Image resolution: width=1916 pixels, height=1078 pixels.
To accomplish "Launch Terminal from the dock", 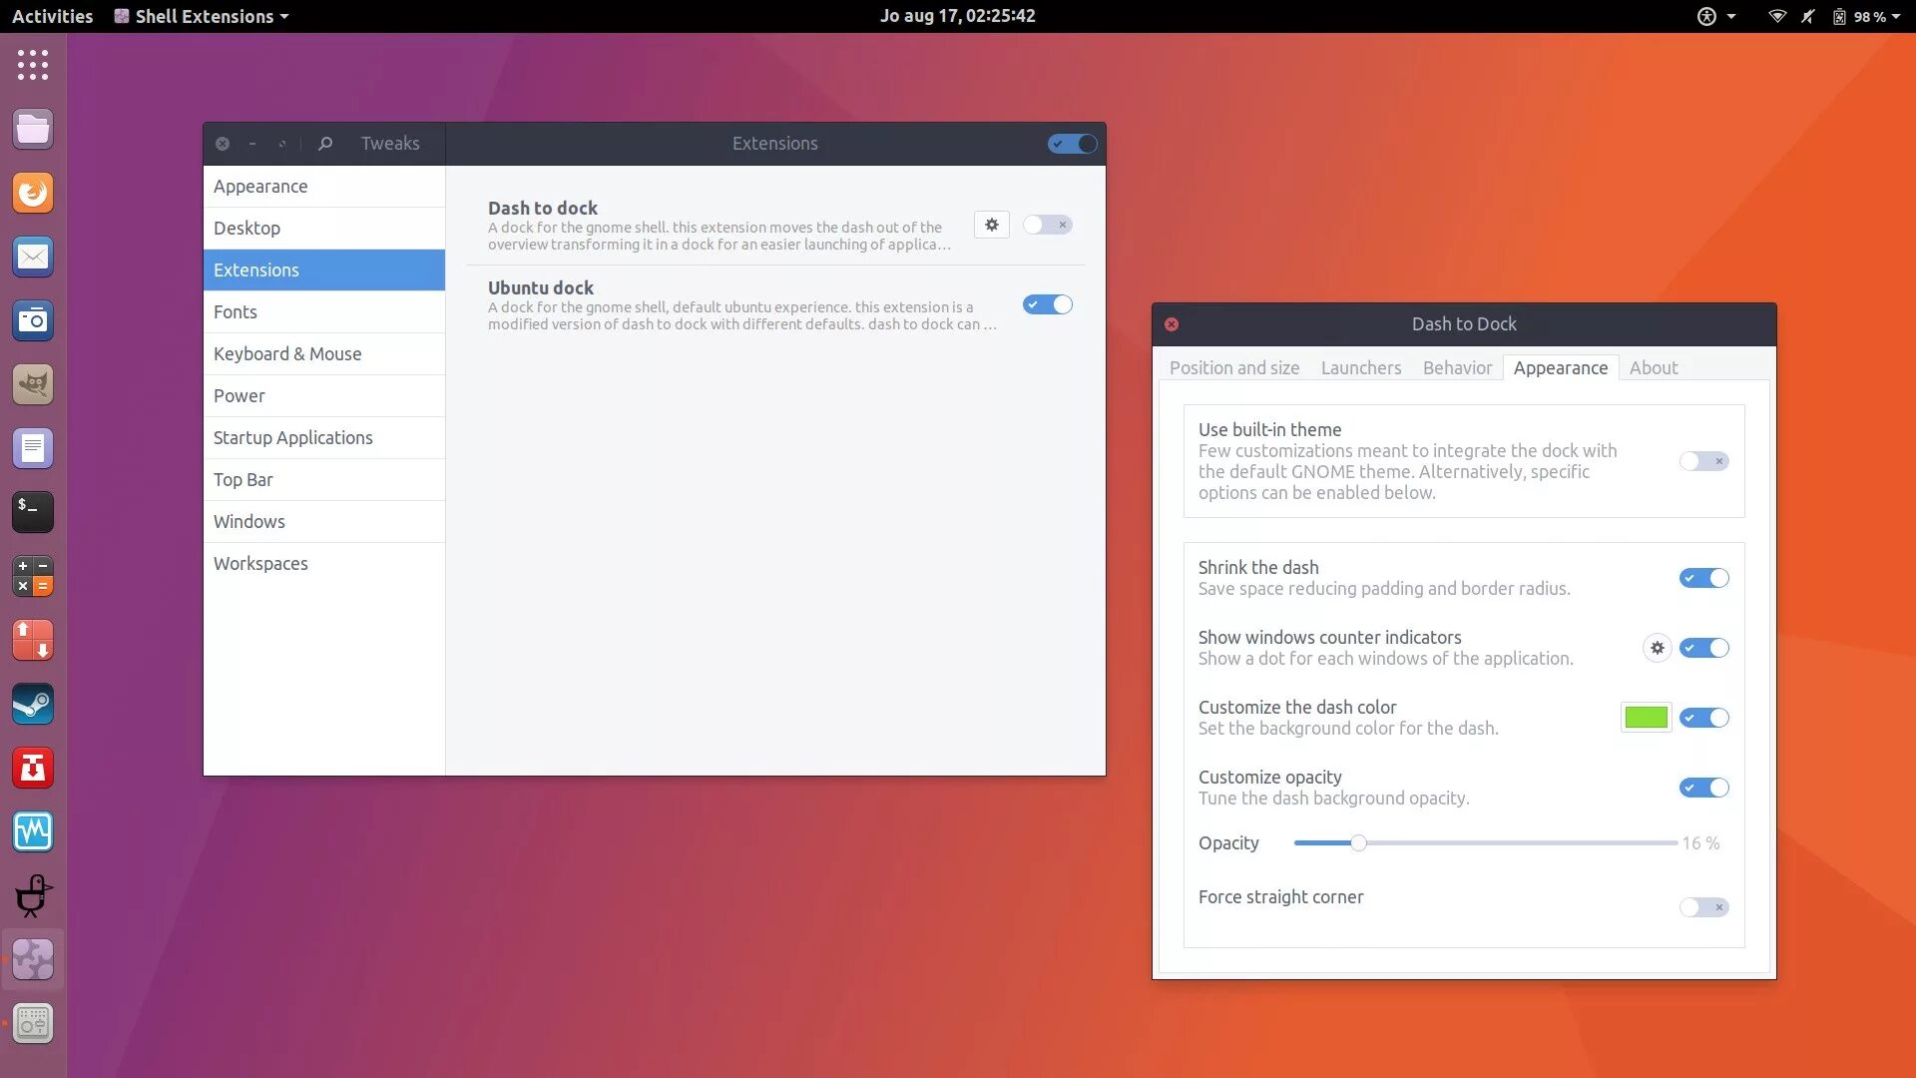I will (x=33, y=512).
